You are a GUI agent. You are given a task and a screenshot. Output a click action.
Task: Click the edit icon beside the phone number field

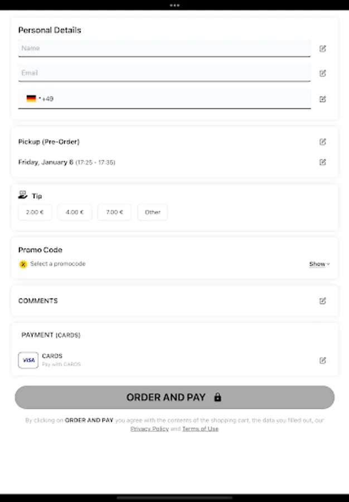tap(322, 99)
